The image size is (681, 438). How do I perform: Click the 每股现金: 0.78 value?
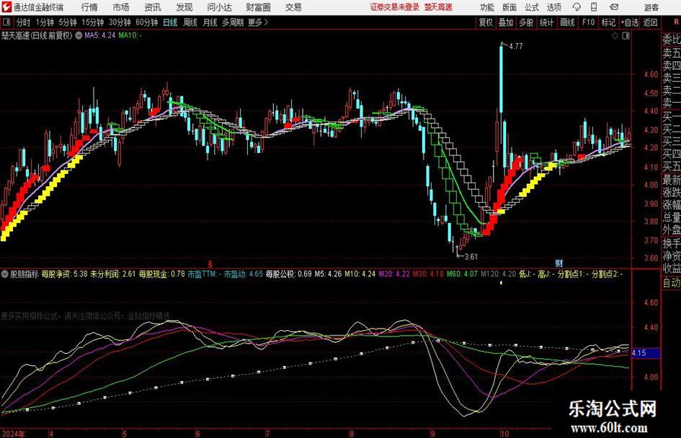tap(162, 274)
